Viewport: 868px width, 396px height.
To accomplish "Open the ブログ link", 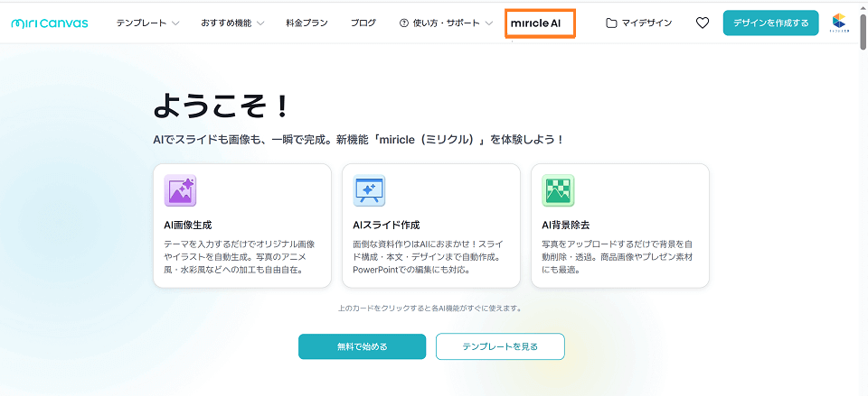I will 363,23.
